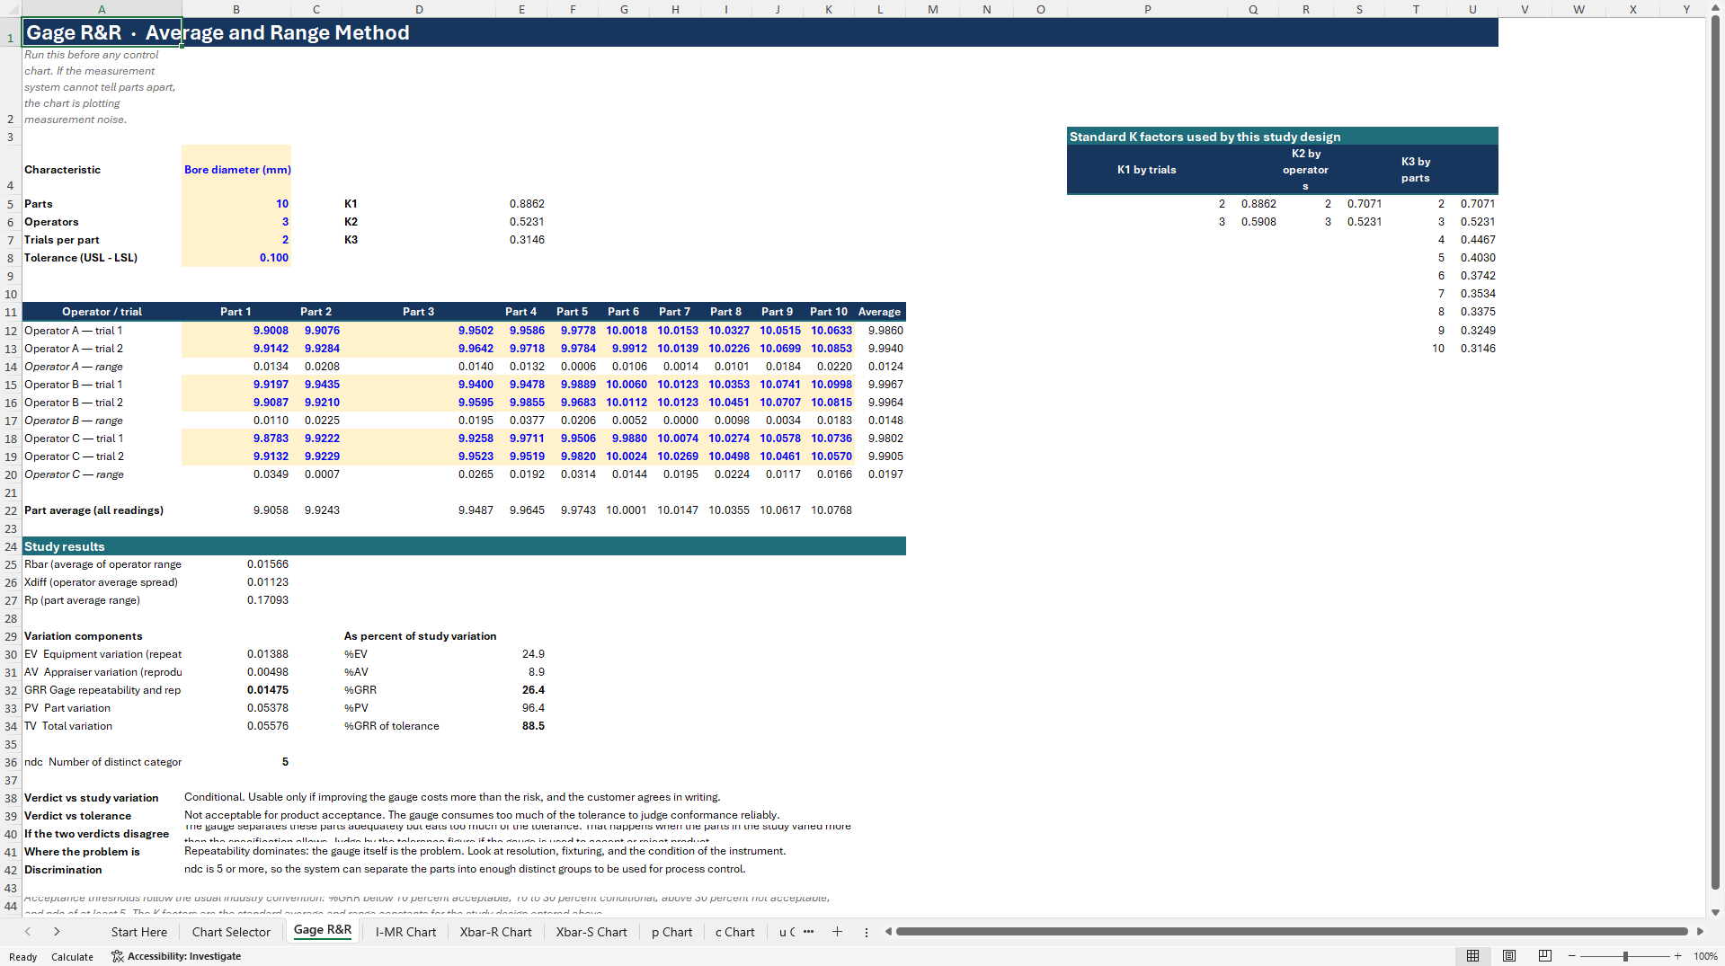
Task: Switch to Page Break Preview
Action: tap(1545, 956)
